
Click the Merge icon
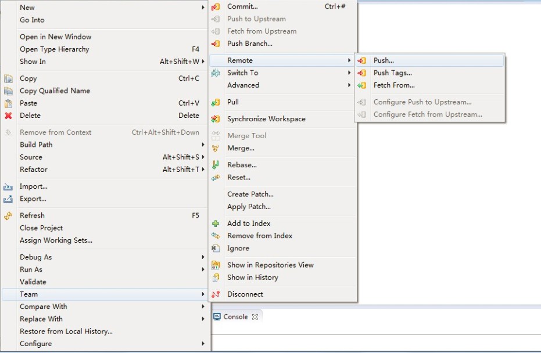click(x=216, y=148)
